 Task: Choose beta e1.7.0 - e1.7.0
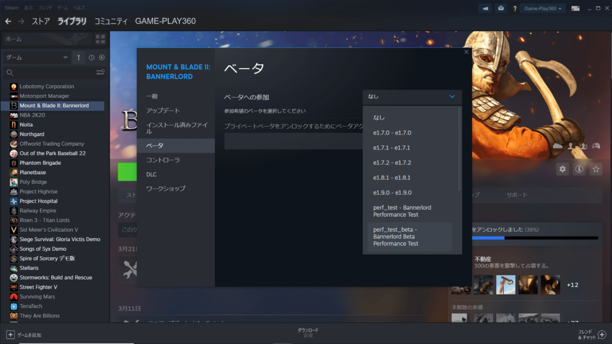pos(410,133)
